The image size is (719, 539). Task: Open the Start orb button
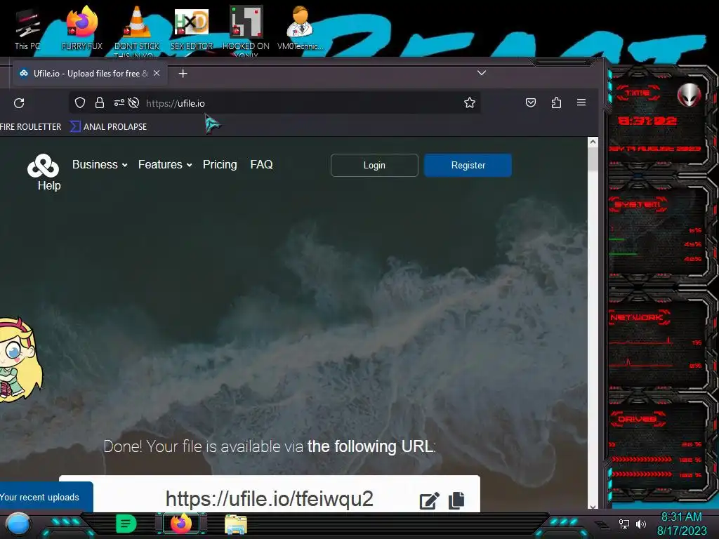18,525
